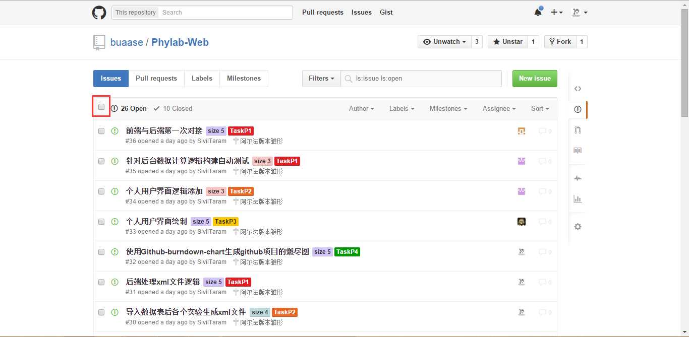Focus the top repository search field
The width and height of the screenshot is (689, 337).
click(226, 13)
